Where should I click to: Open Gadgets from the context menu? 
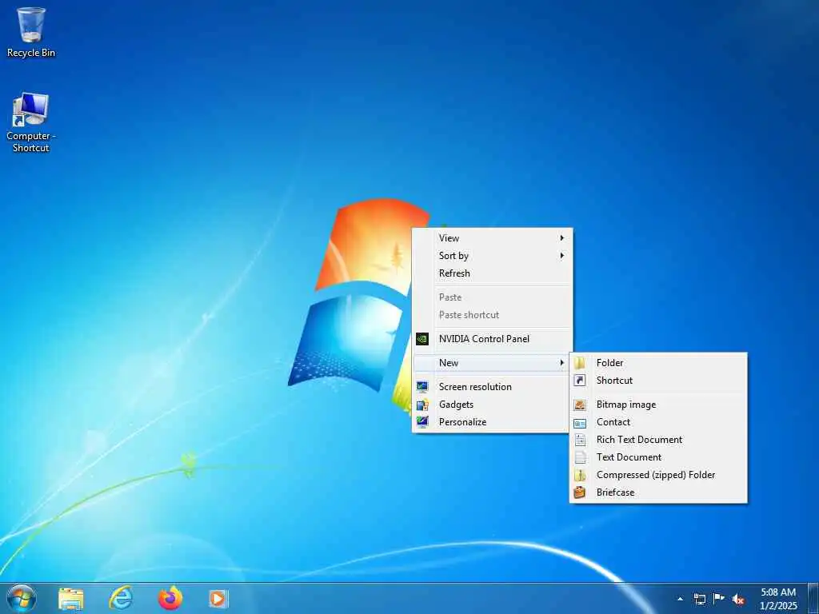pyautogui.click(x=492, y=405)
